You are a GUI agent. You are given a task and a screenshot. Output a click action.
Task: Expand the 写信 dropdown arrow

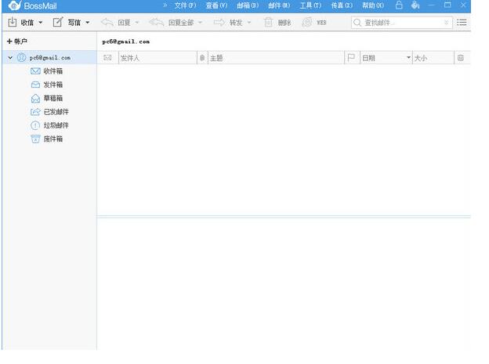tap(87, 23)
